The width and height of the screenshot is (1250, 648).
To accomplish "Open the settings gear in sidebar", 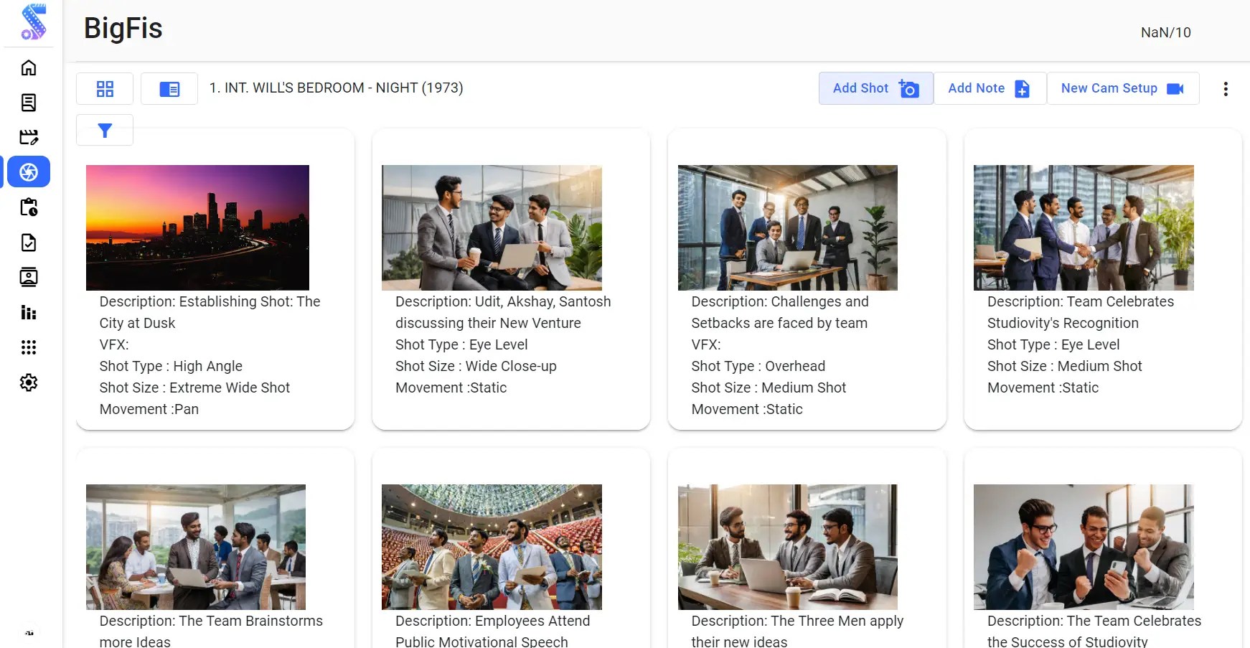I will click(x=29, y=382).
